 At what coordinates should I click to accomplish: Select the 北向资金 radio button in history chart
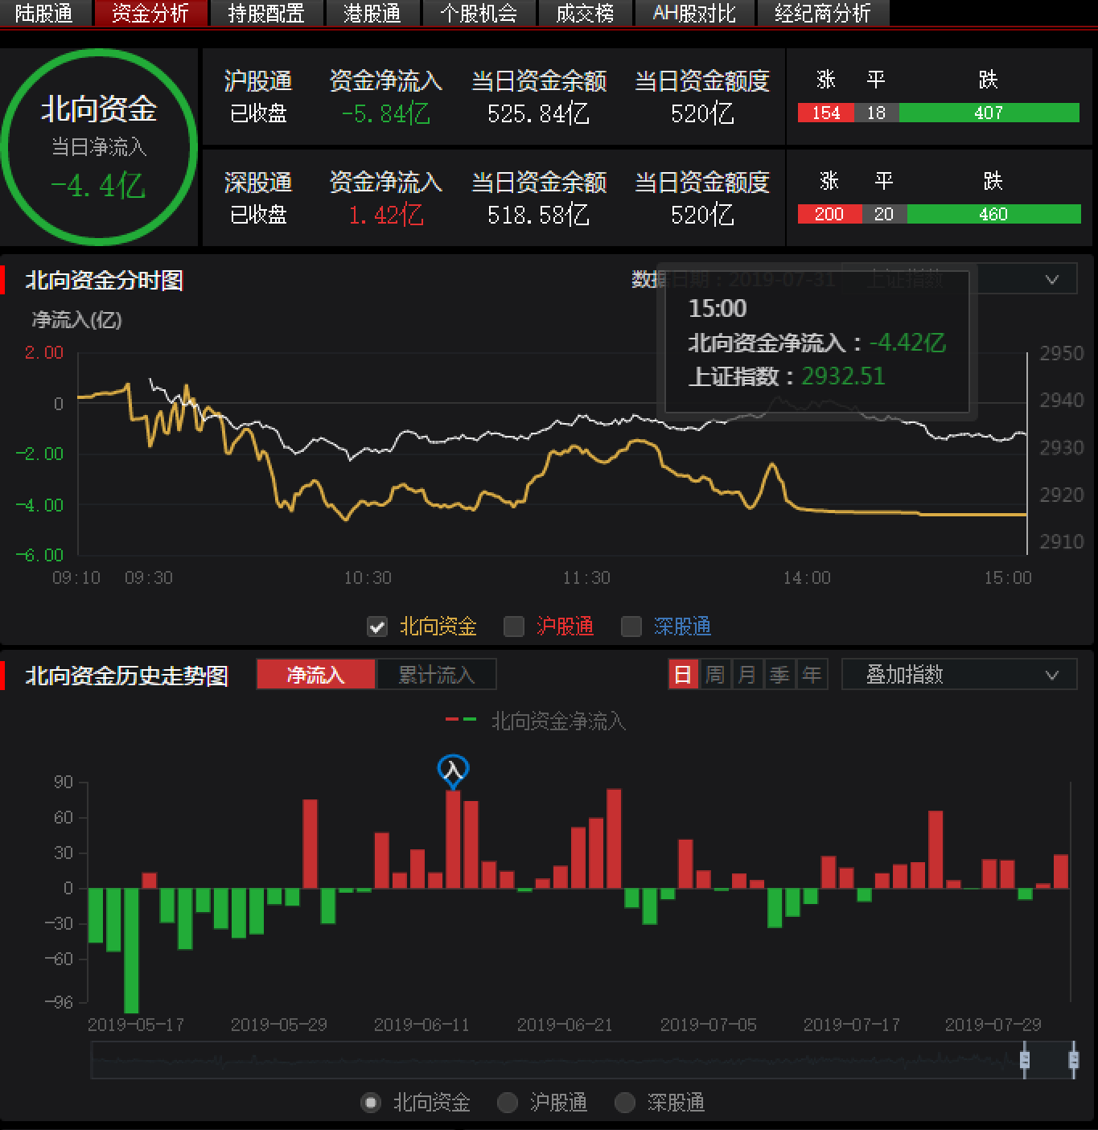coord(371,1103)
